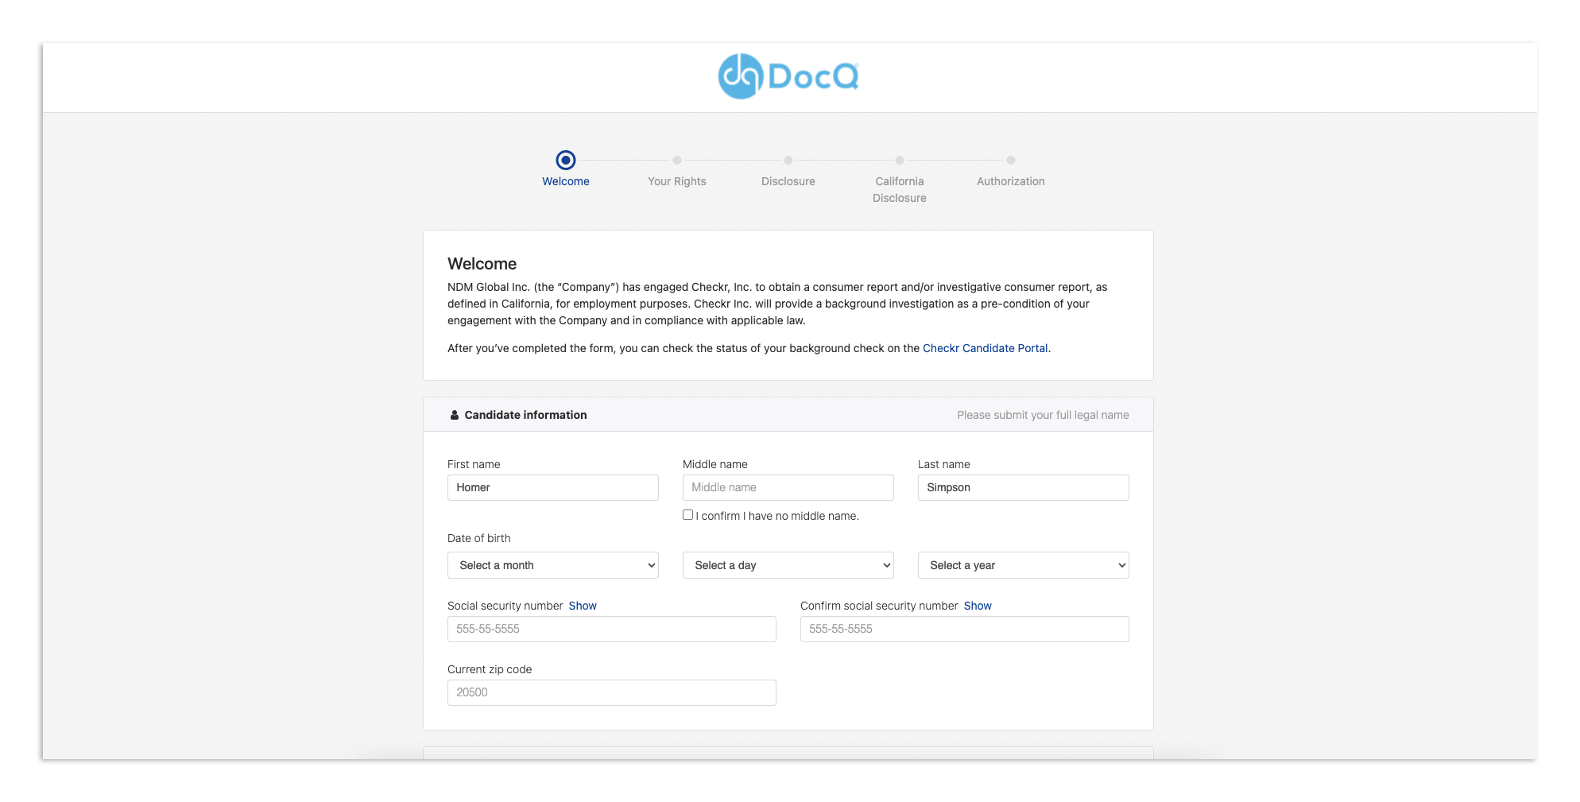Image resolution: width=1580 pixels, height=802 pixels.
Task: Click the Middle name input field
Action: [788, 487]
